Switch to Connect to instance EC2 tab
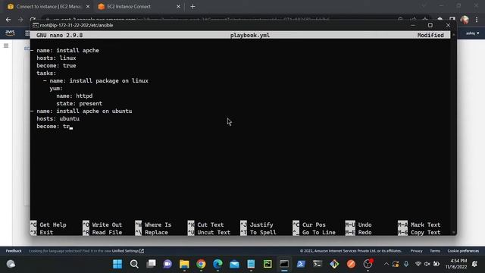Viewport: 485px width, 273px height. click(x=48, y=7)
